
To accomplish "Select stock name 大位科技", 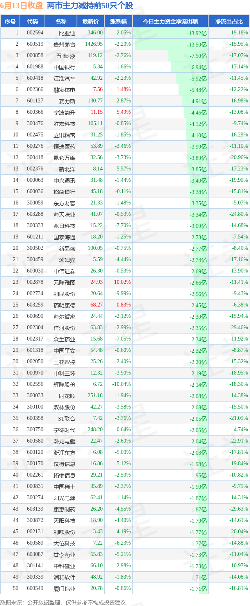I will pos(64,543).
